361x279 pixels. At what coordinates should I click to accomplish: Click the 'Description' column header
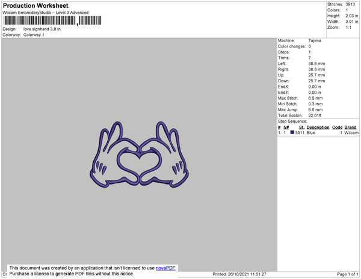318,127
